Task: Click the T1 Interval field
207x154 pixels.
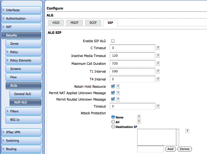Action: tap(132, 71)
